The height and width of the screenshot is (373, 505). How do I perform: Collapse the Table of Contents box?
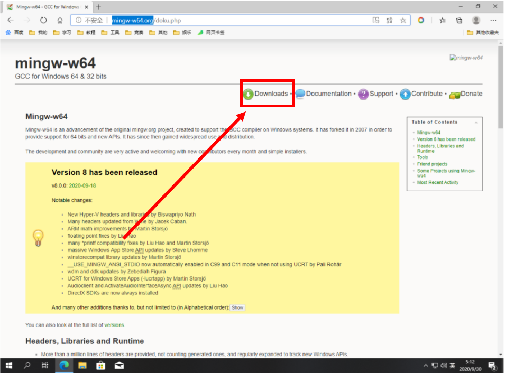point(475,122)
